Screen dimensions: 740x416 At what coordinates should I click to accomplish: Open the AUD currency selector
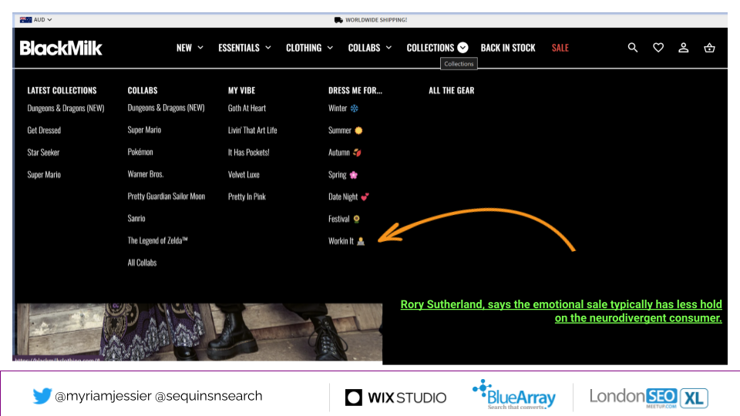pos(36,19)
